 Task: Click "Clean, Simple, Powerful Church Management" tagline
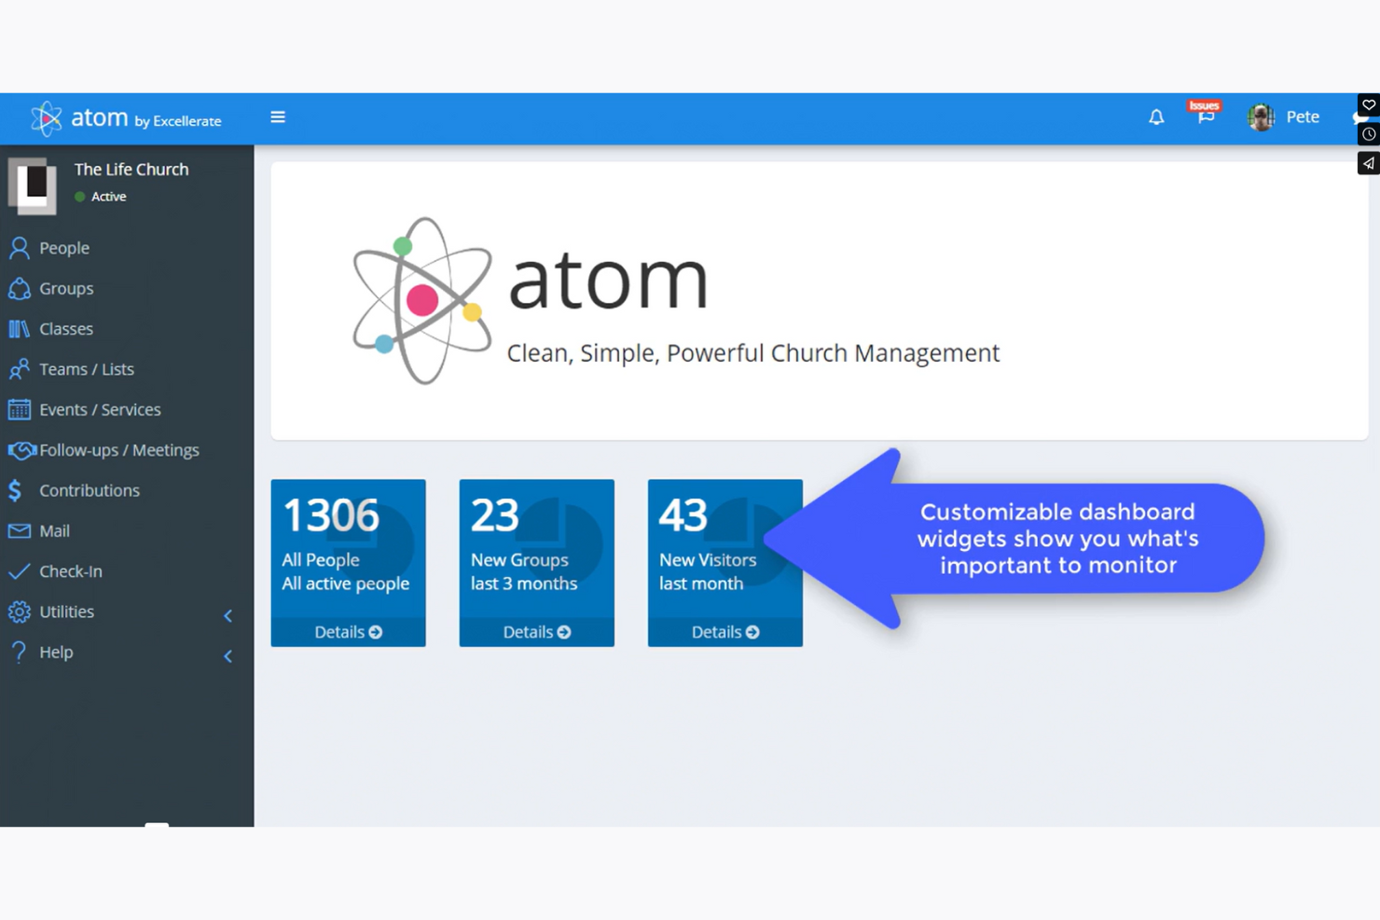753,353
